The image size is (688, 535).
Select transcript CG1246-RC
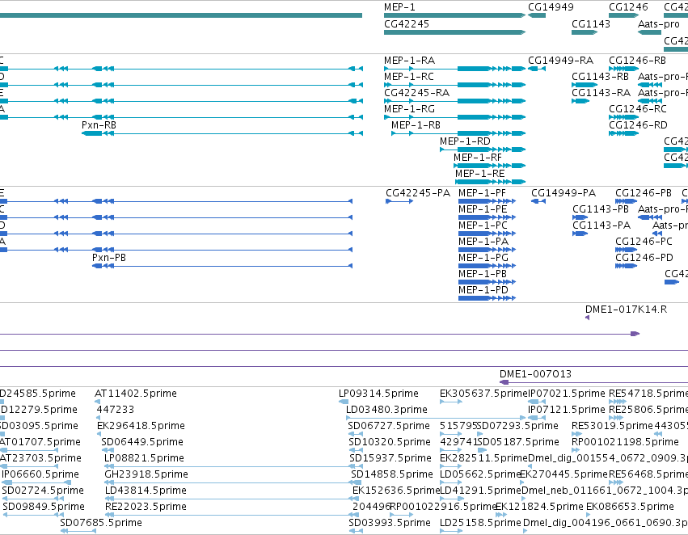[x=623, y=117]
